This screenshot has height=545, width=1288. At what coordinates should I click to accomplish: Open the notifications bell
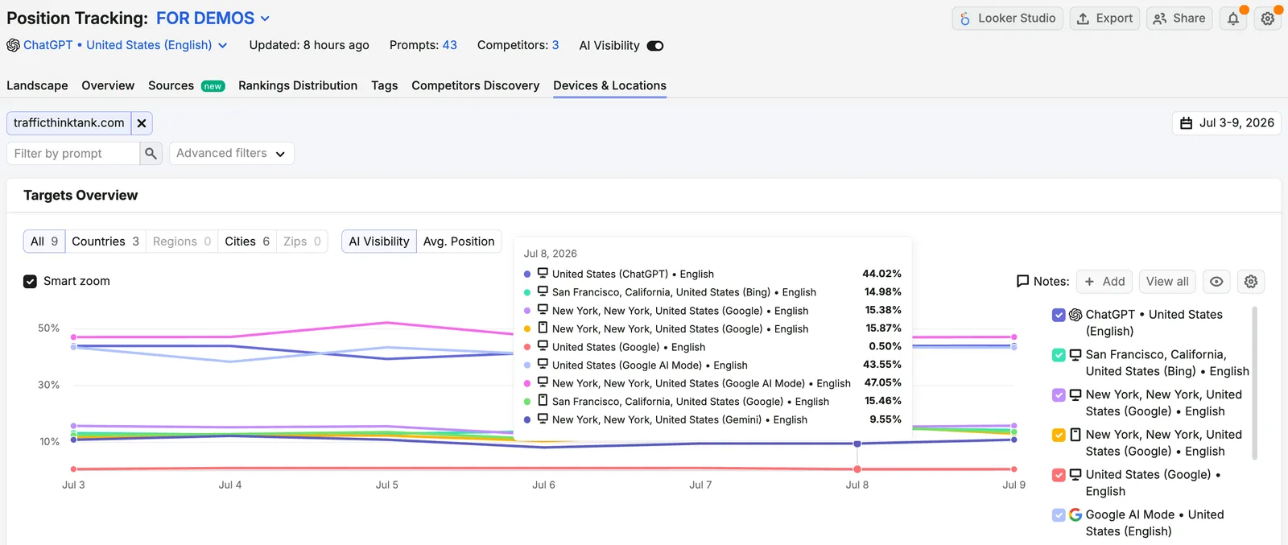tap(1233, 19)
